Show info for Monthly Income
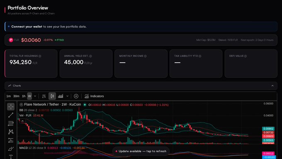 145,56
